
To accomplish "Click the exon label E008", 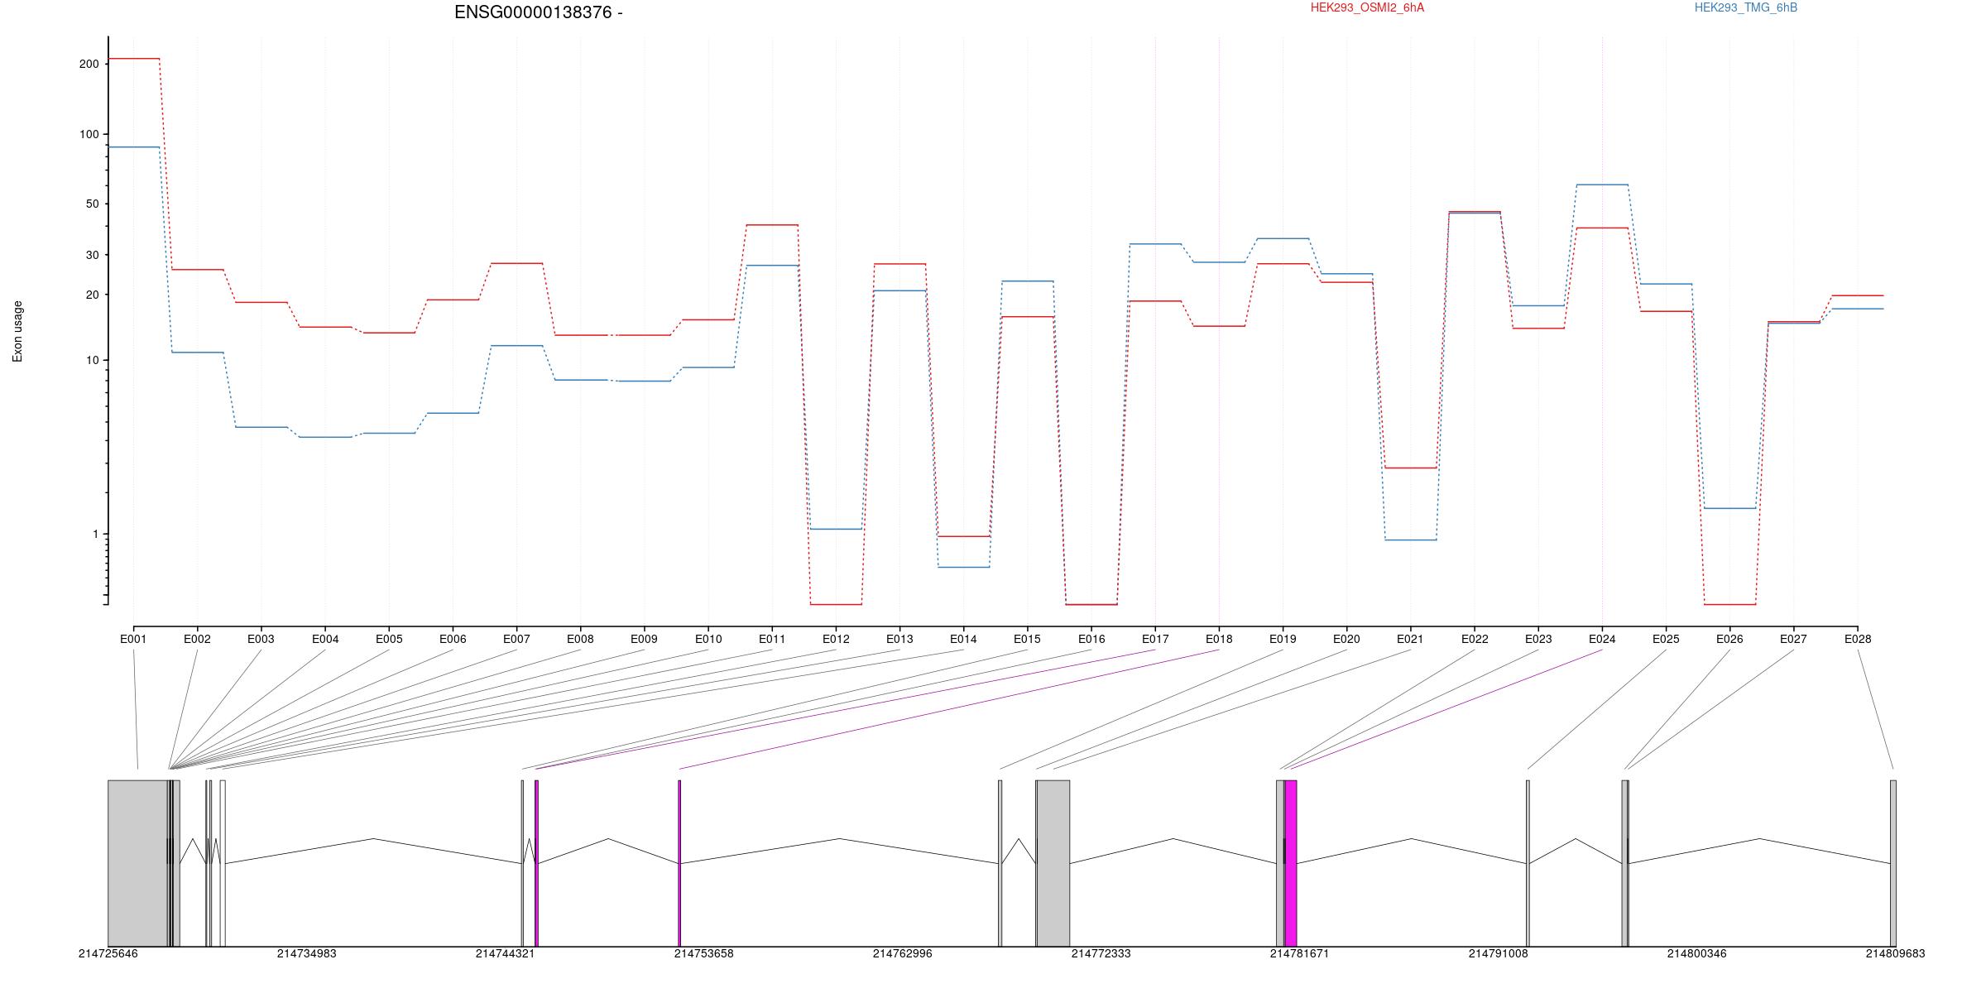I will point(580,639).
